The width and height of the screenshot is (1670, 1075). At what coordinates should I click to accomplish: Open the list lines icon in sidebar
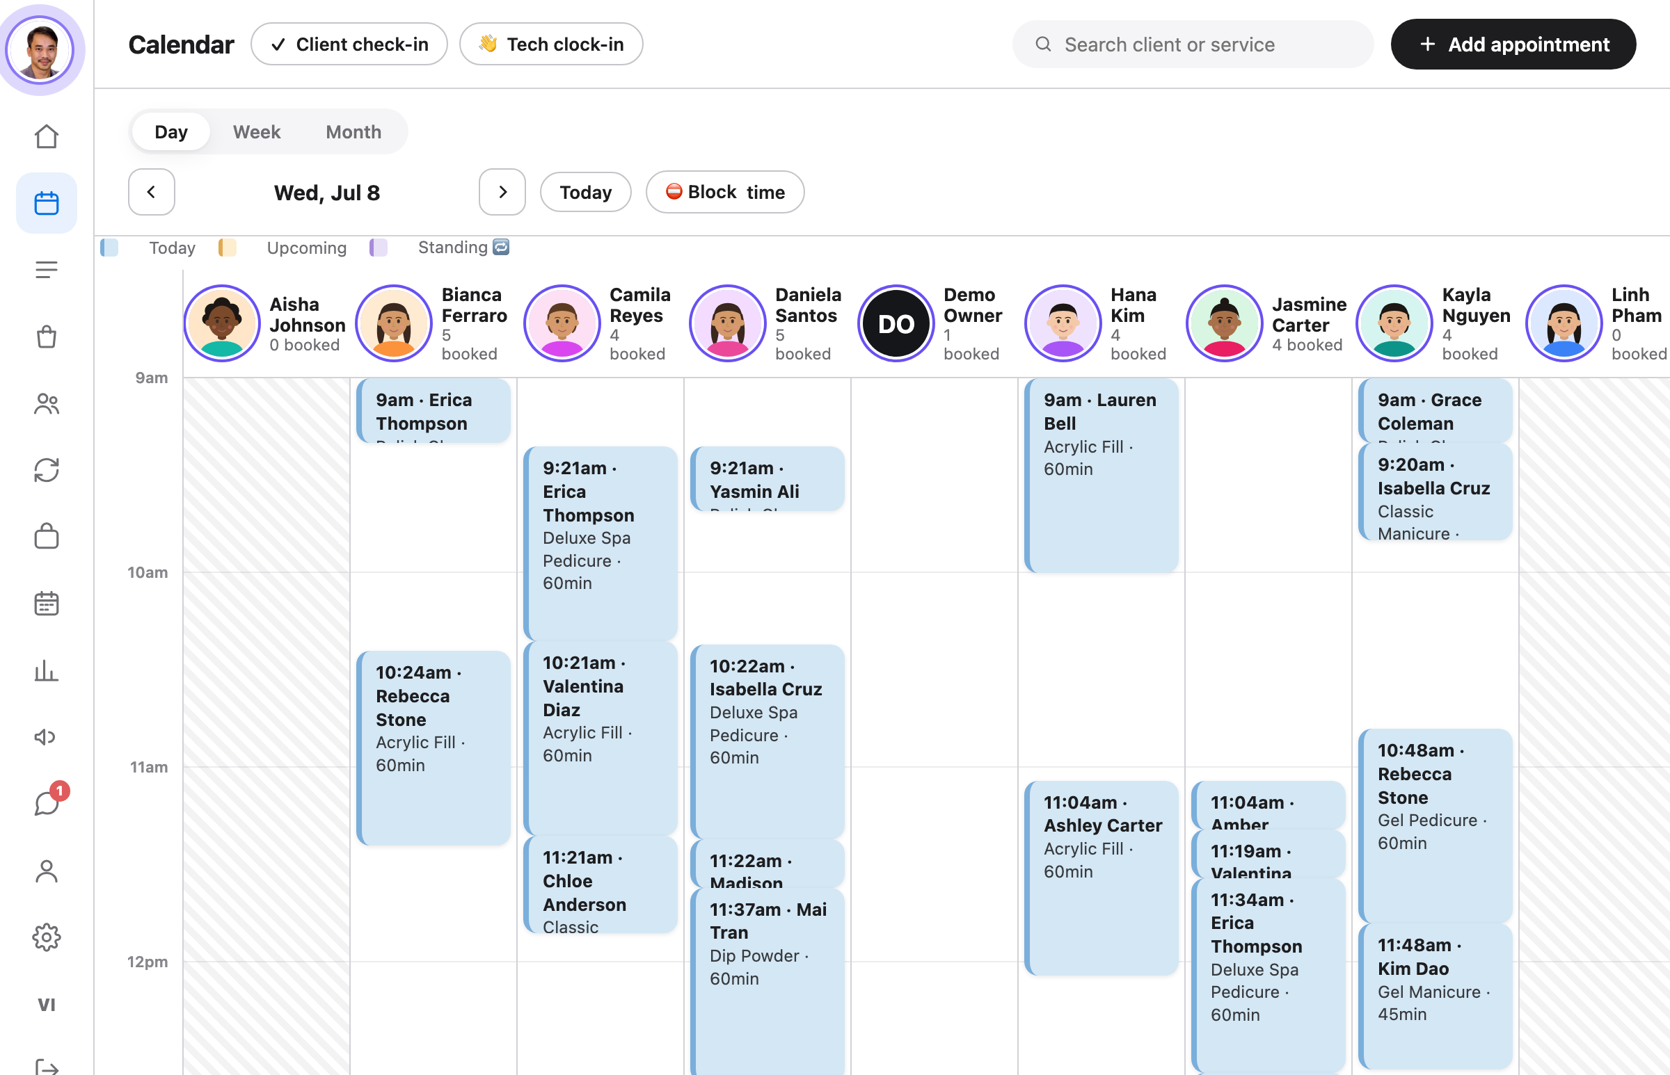46,270
